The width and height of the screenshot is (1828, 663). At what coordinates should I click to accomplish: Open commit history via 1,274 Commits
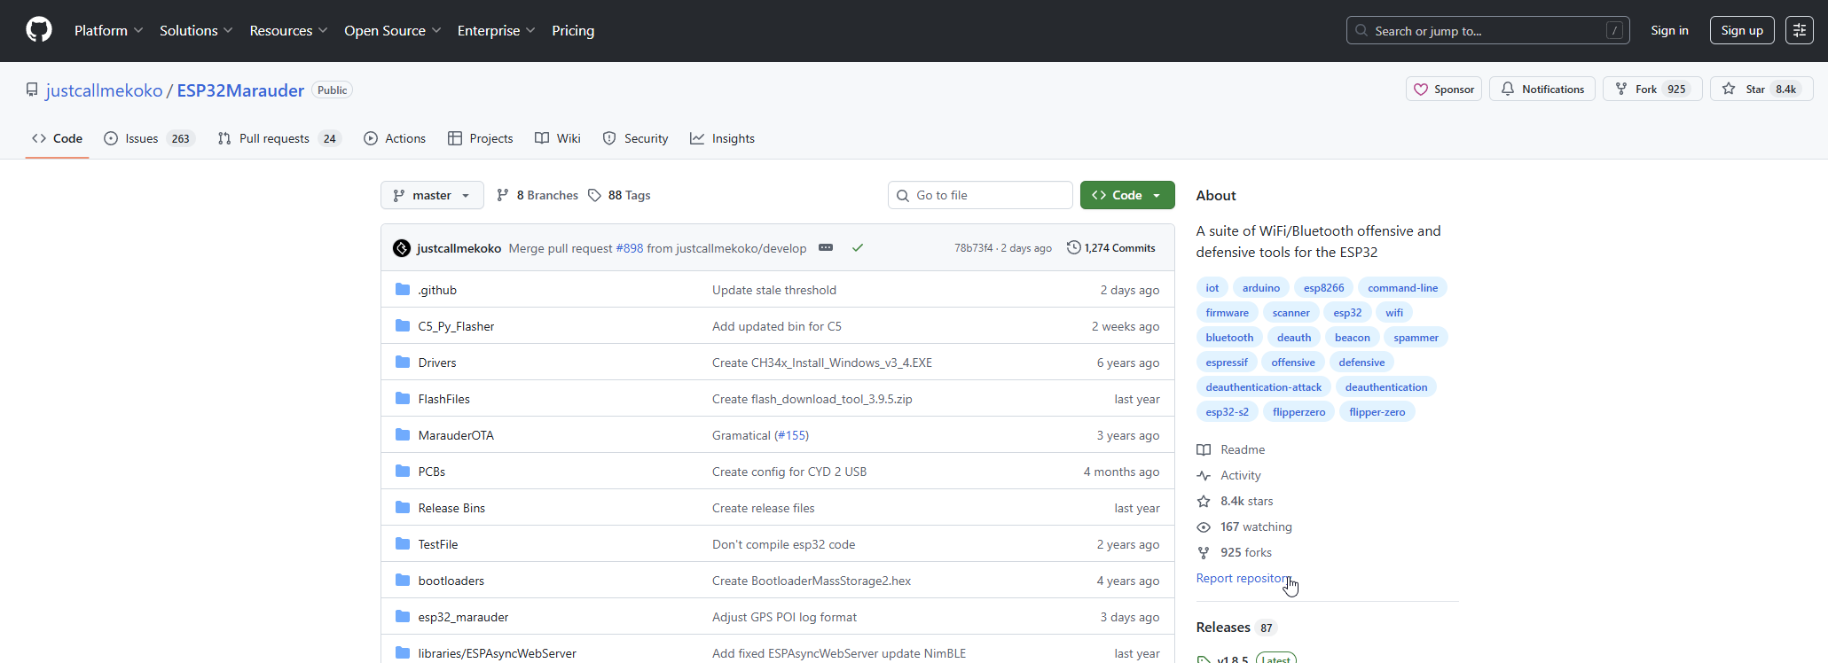1111,248
